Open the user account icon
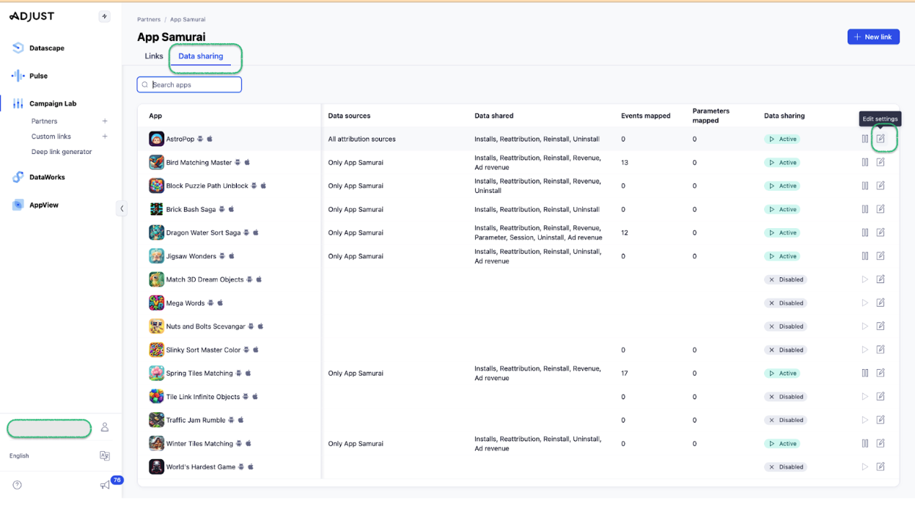915x515 pixels. tap(105, 427)
